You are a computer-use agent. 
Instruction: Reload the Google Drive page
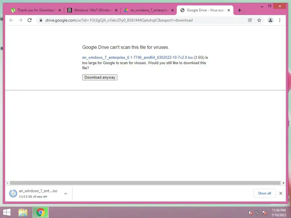(30, 20)
